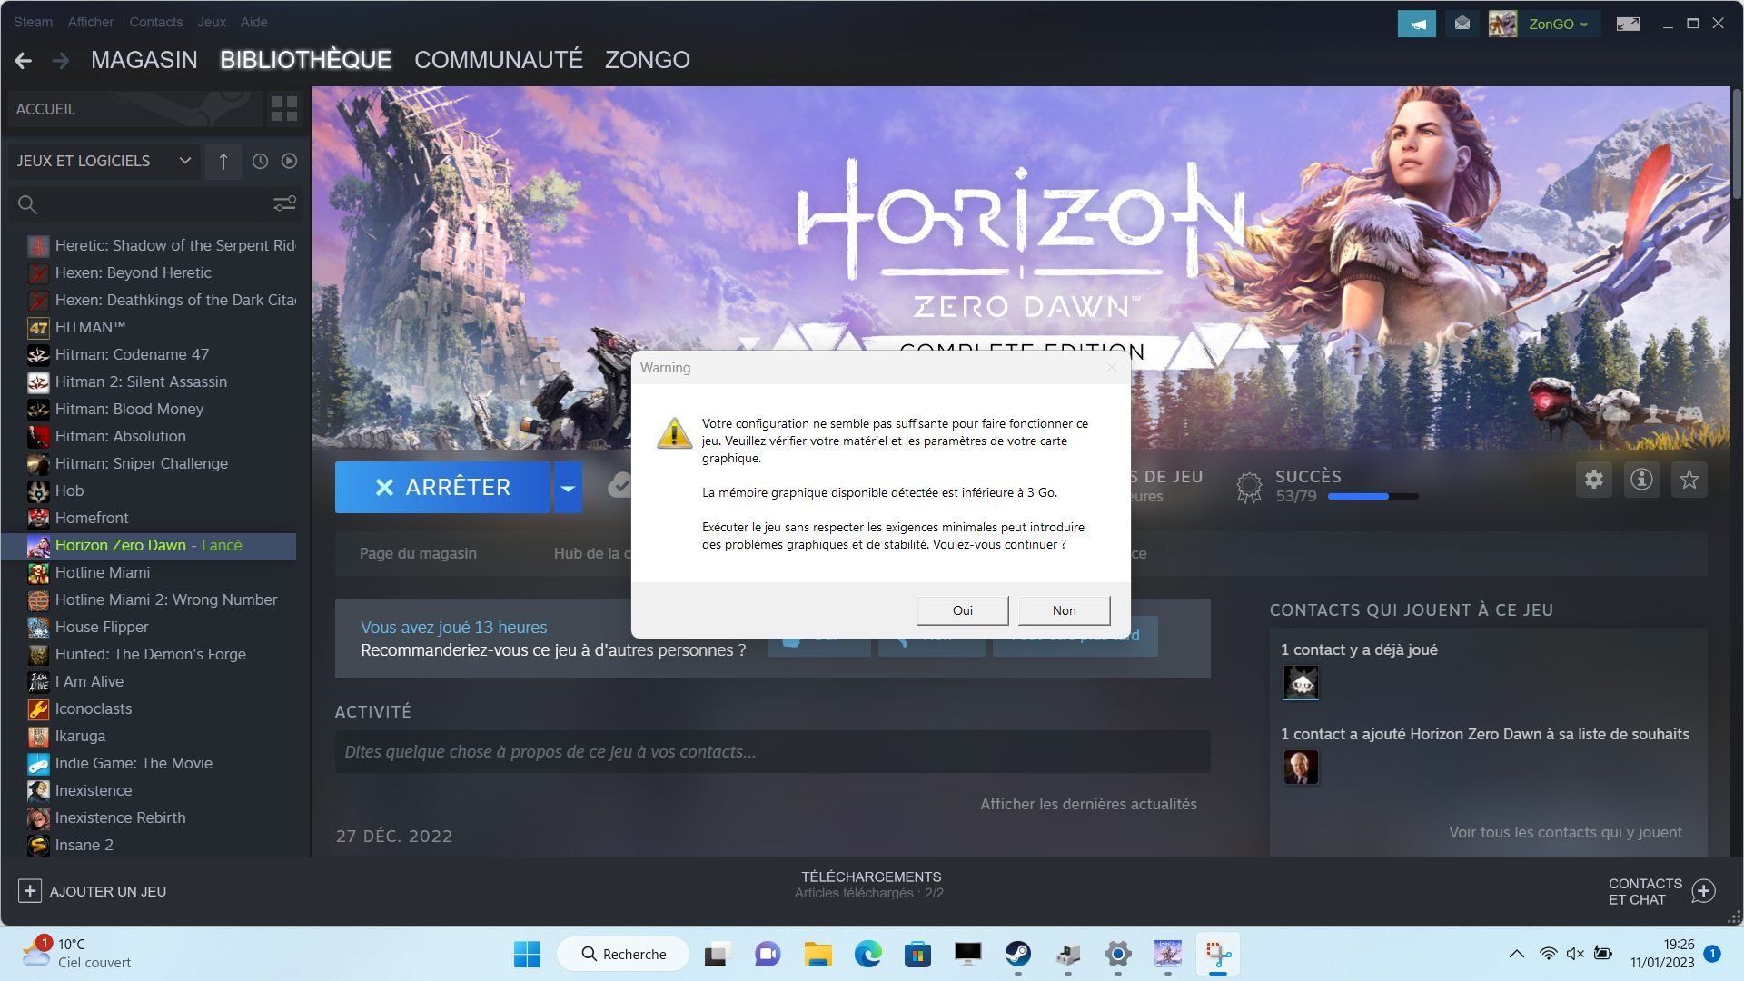Click the ZonGO profile avatar
Screen dimensions: 1744x981
pos(1502,24)
